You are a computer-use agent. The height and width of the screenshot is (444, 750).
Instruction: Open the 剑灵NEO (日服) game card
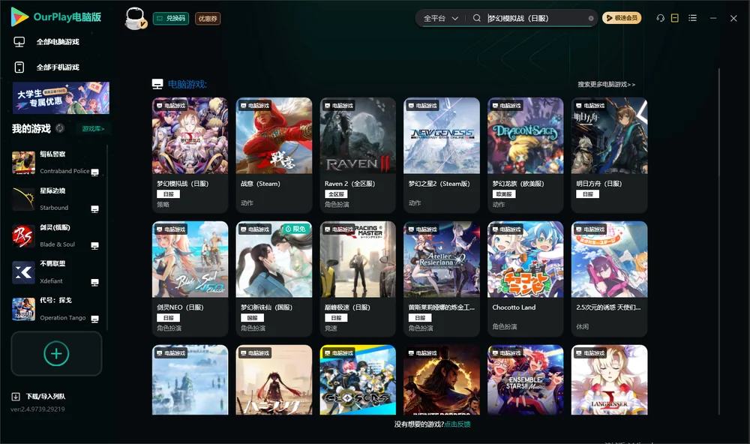[x=190, y=279]
